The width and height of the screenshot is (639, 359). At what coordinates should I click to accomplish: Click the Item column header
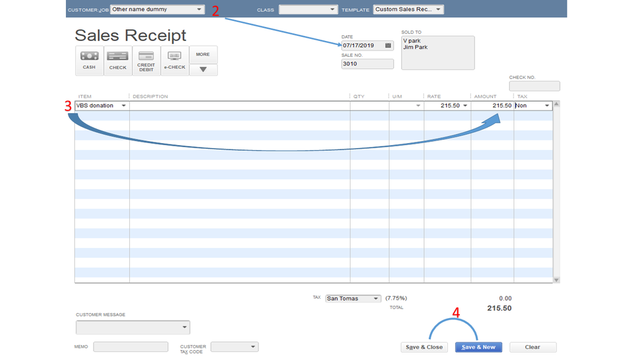(x=85, y=96)
